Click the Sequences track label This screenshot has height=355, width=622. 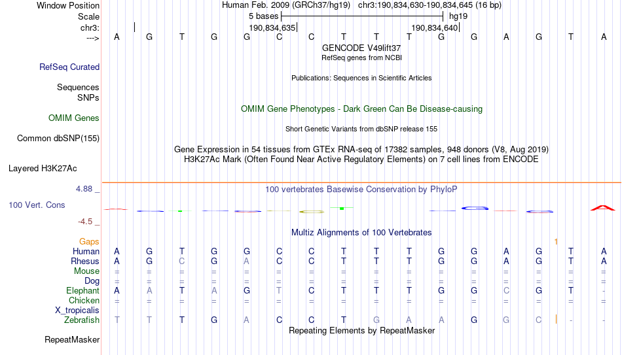click(x=78, y=87)
